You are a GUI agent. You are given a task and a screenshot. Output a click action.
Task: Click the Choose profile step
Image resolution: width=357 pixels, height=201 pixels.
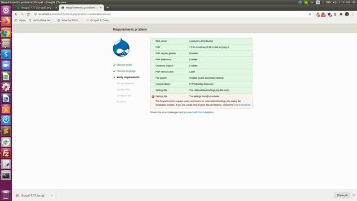[x=124, y=65]
